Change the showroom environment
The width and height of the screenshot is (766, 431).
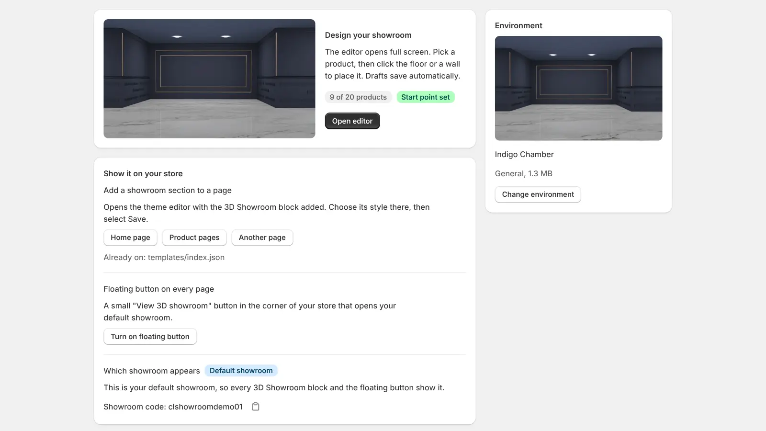[x=538, y=194]
